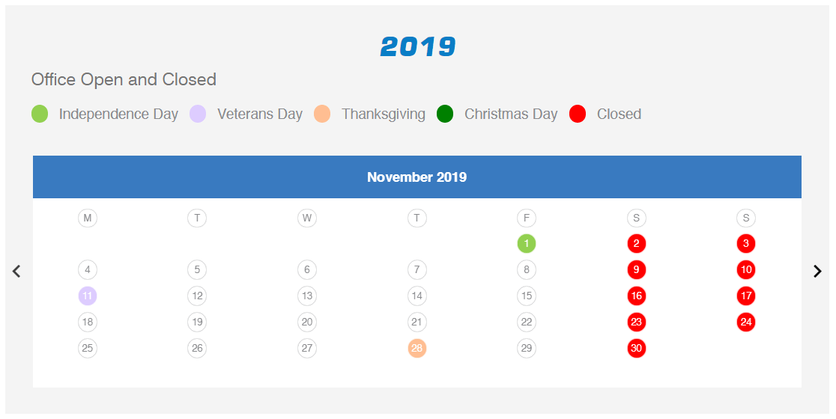The width and height of the screenshot is (836, 419).
Task: Click the red Closed legend dot
Action: 578,114
